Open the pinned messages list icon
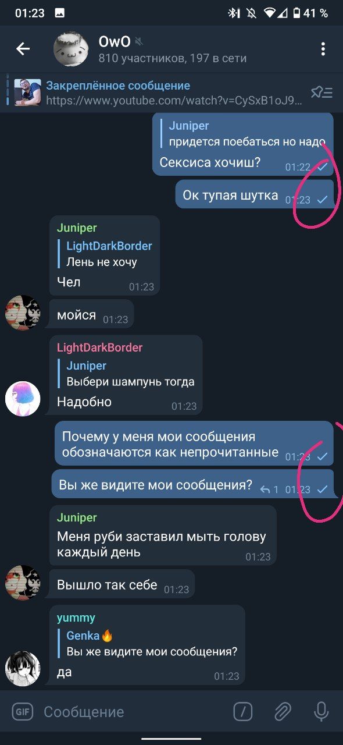Viewport: 343px width, 745px height. 321,92
